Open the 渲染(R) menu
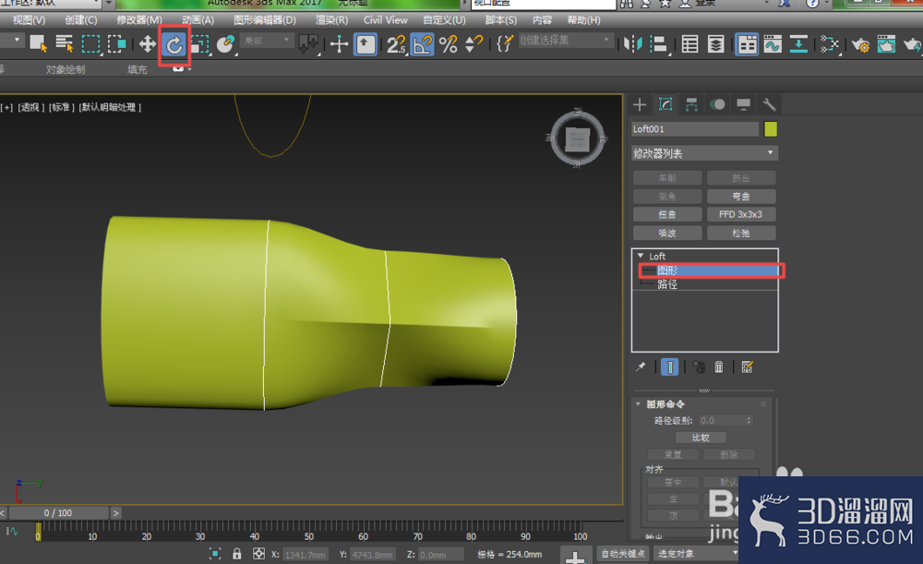 pos(331,20)
